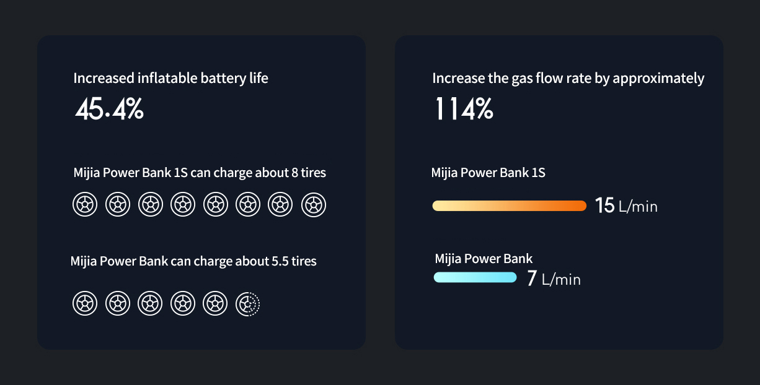
Task: Click the third tire icon in the bottom row
Action: (x=150, y=304)
